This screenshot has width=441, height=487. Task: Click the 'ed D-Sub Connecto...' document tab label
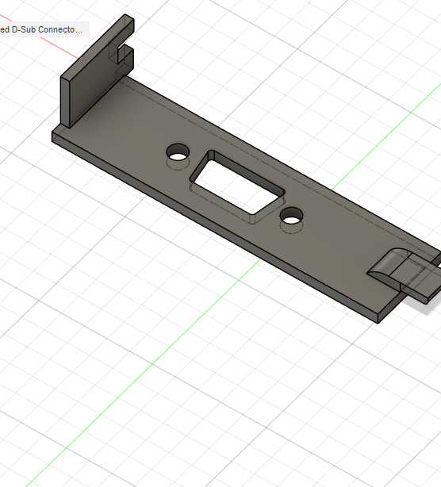click(41, 30)
